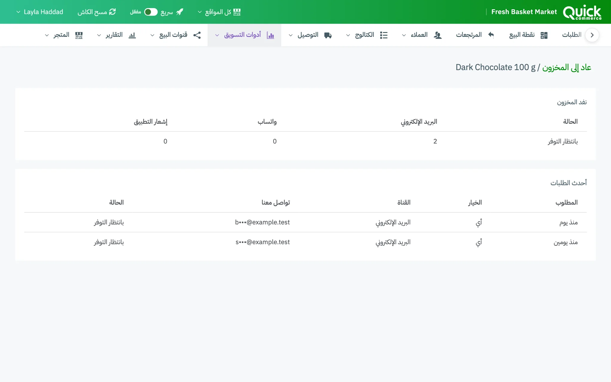This screenshot has width=611, height=382.
Task: Click the email count value 2
Action: point(435,141)
